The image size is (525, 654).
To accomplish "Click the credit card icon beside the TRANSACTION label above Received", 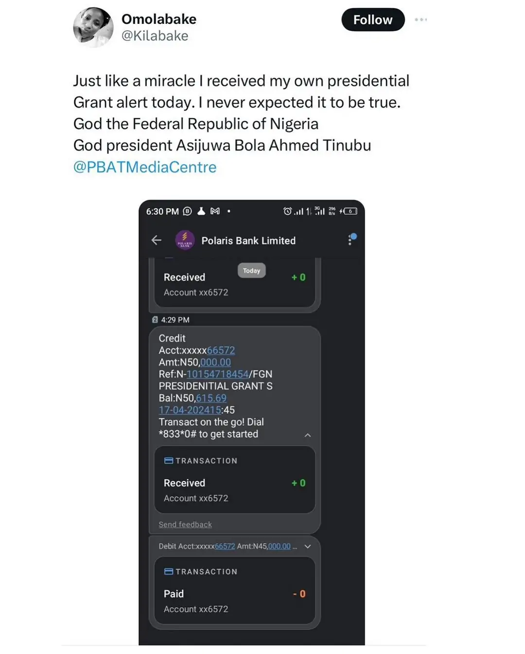I will (x=169, y=461).
